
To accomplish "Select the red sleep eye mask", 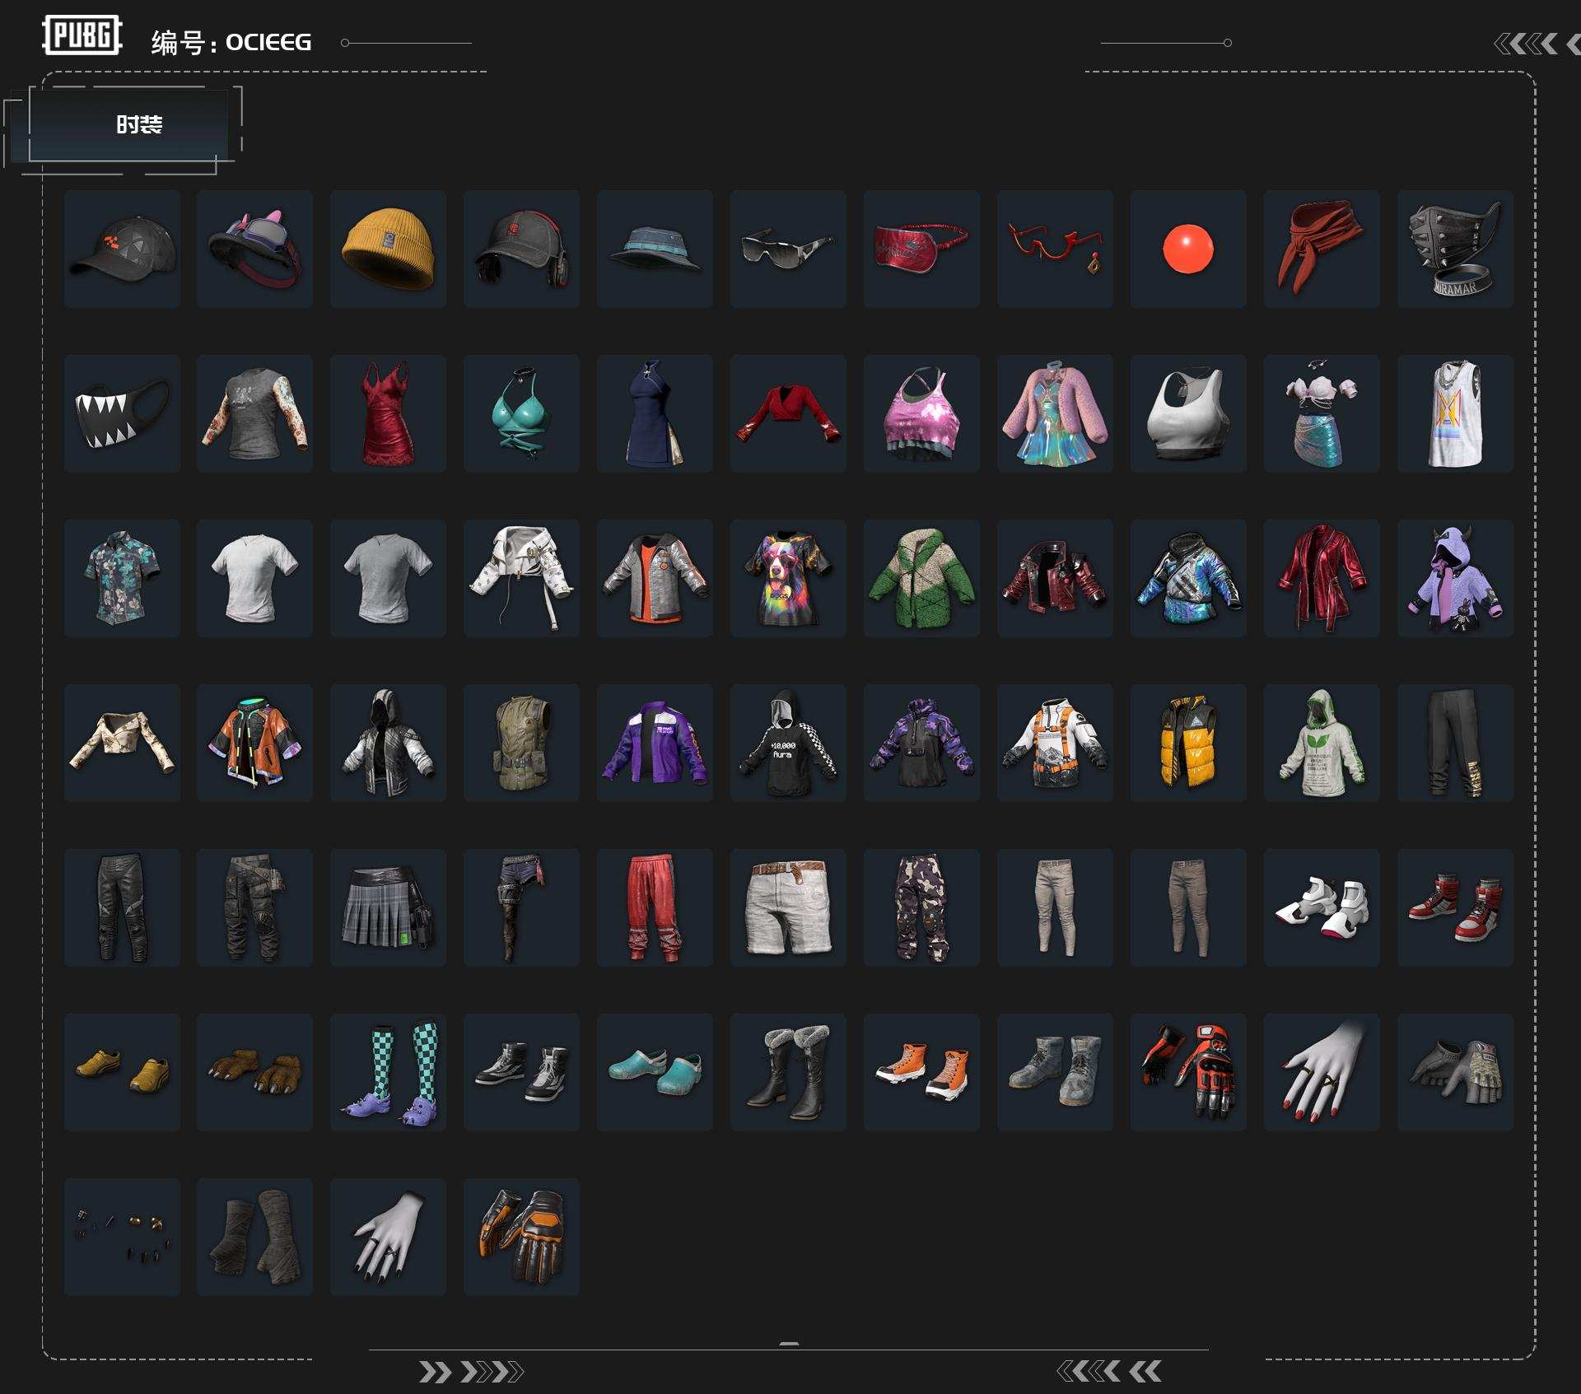I will 921,249.
